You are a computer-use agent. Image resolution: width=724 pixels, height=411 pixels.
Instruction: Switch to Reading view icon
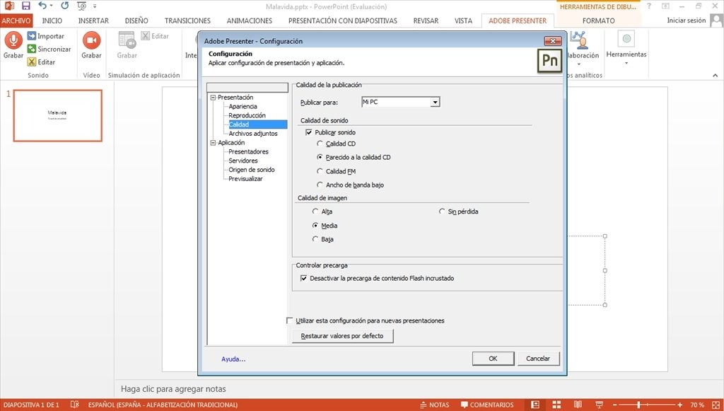click(578, 405)
